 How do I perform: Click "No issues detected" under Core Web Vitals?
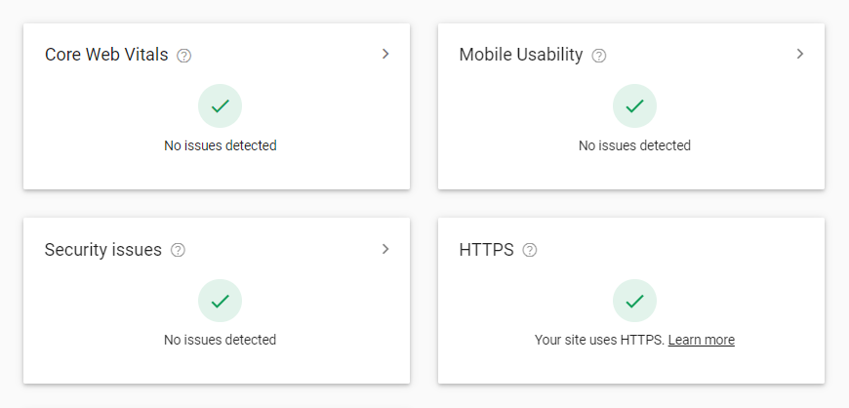pos(220,145)
